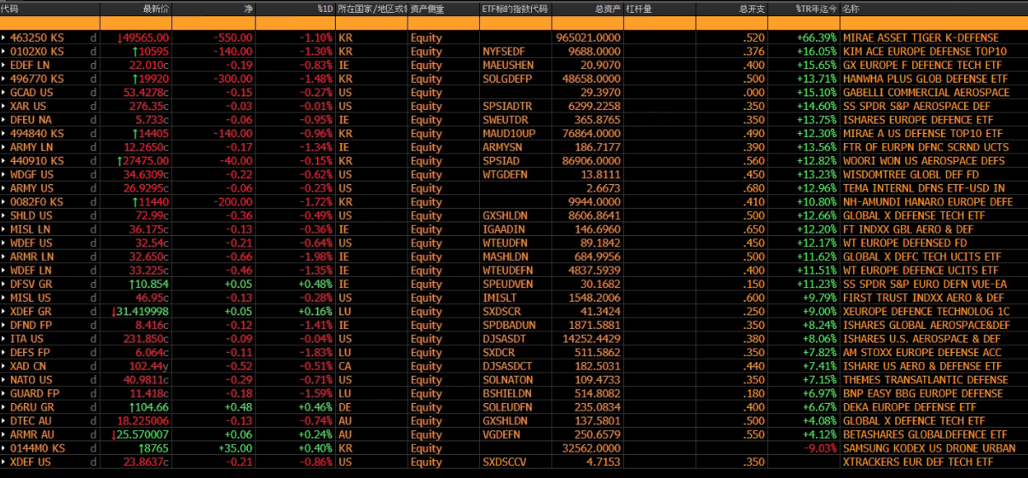Select ticker DEFS FP

[x=30, y=352]
